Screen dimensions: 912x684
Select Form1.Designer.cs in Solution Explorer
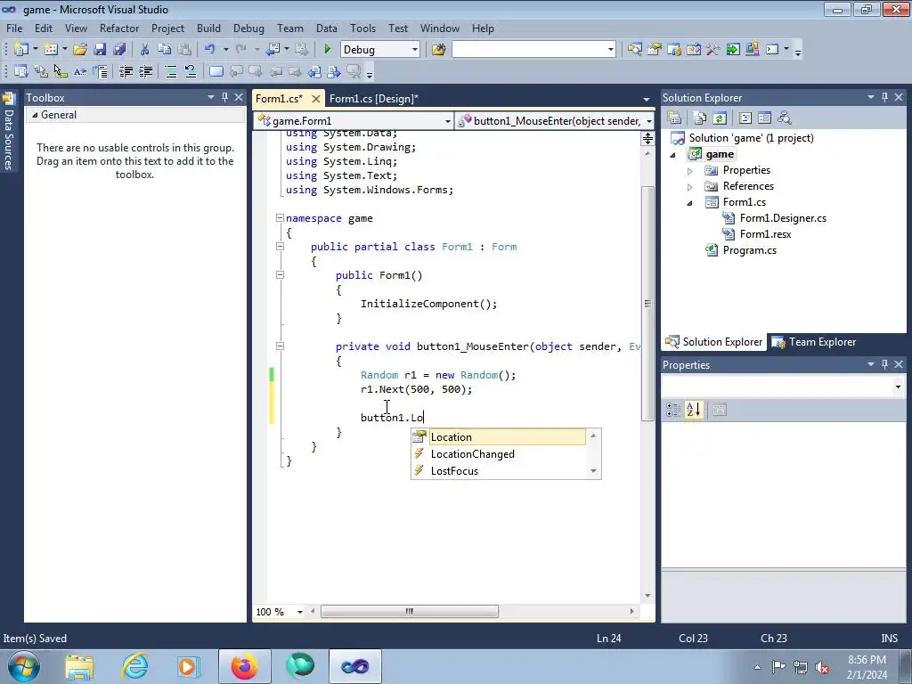point(783,218)
